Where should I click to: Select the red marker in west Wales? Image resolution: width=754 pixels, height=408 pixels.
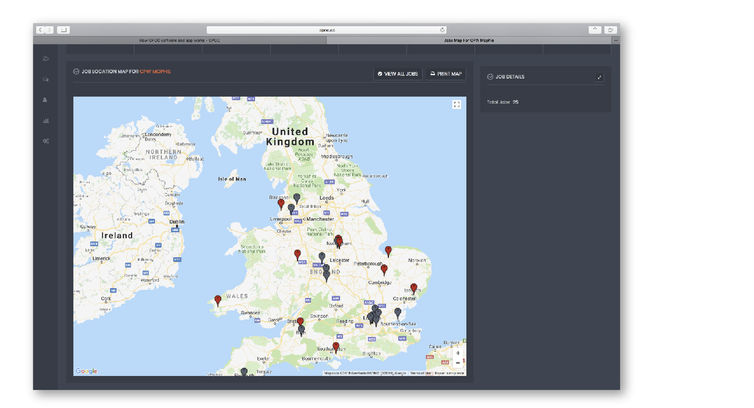coord(218,300)
